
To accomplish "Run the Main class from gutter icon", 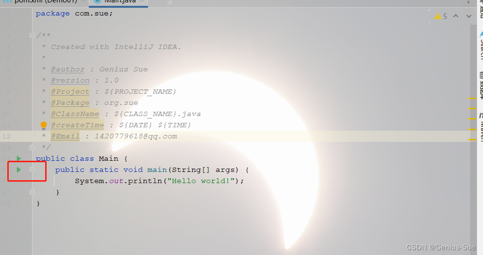I will [x=19, y=158].
